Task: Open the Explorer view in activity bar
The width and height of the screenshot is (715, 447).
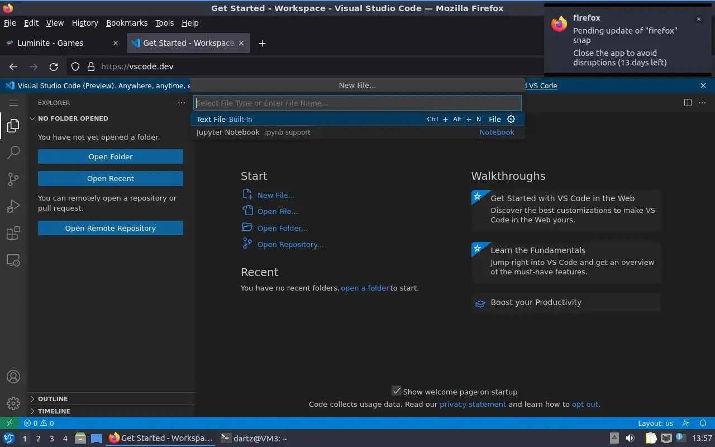Action: pos(13,126)
